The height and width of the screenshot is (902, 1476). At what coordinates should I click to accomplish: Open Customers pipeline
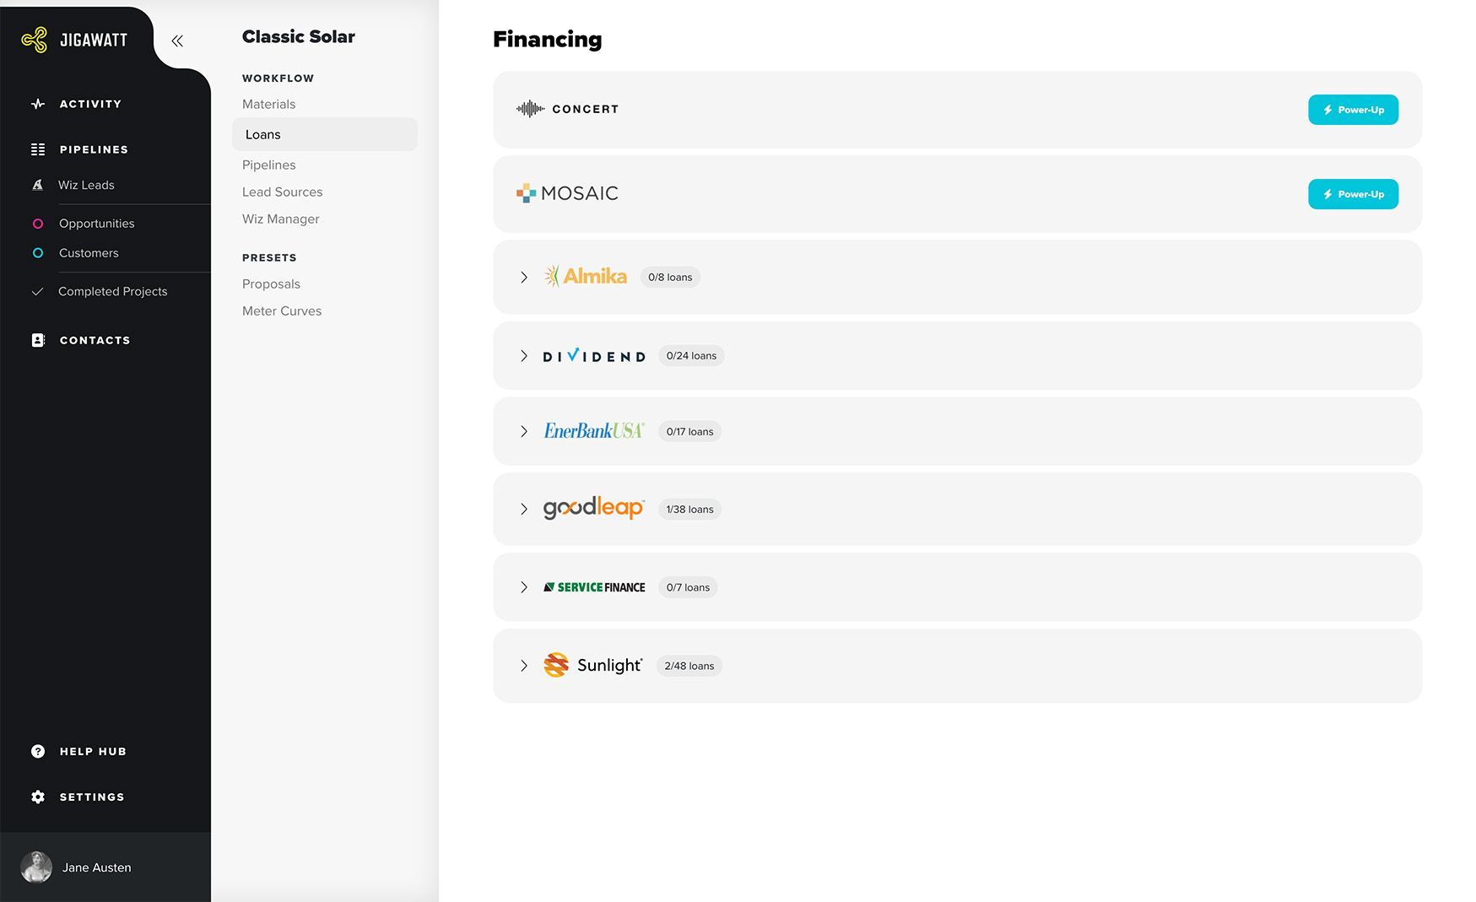pos(89,253)
